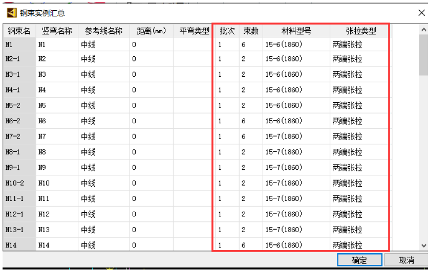This screenshot has height=270, width=429.
Task: Click 材料型号 cell in N7-2 row
Action: click(x=296, y=137)
